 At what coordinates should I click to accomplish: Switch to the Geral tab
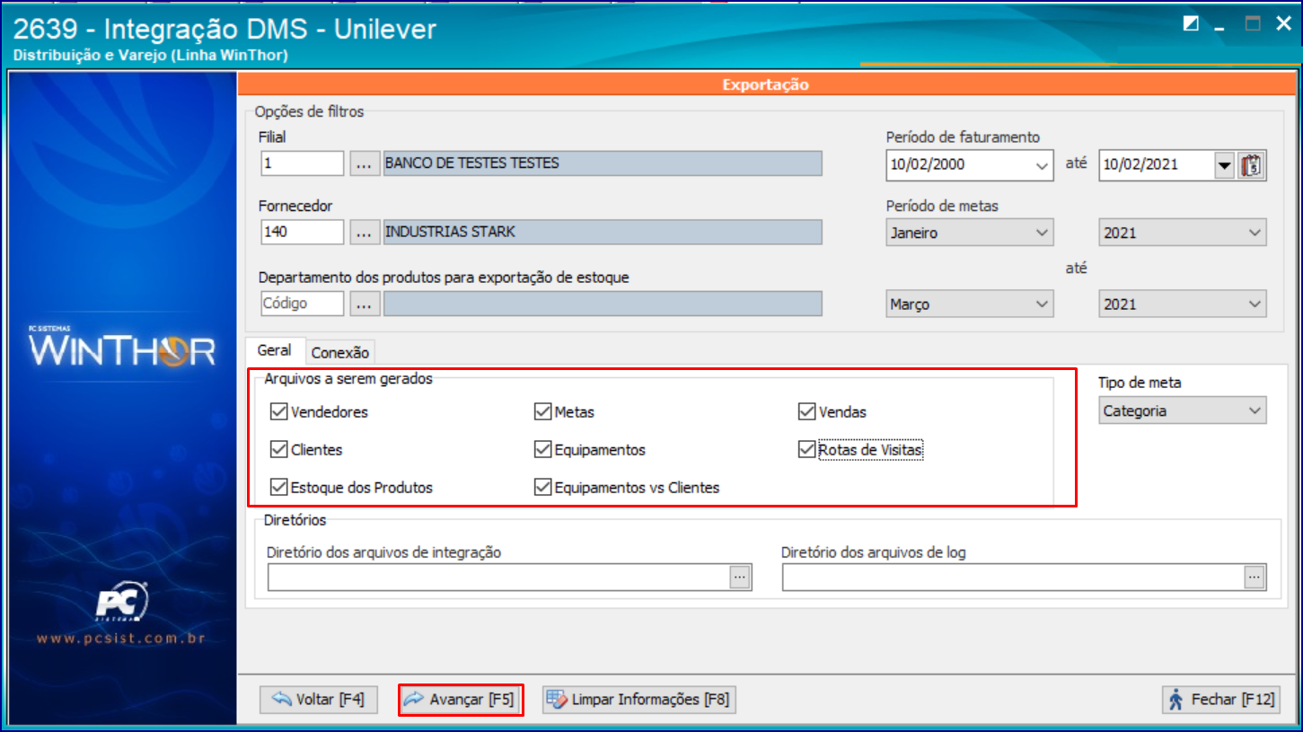(x=274, y=350)
